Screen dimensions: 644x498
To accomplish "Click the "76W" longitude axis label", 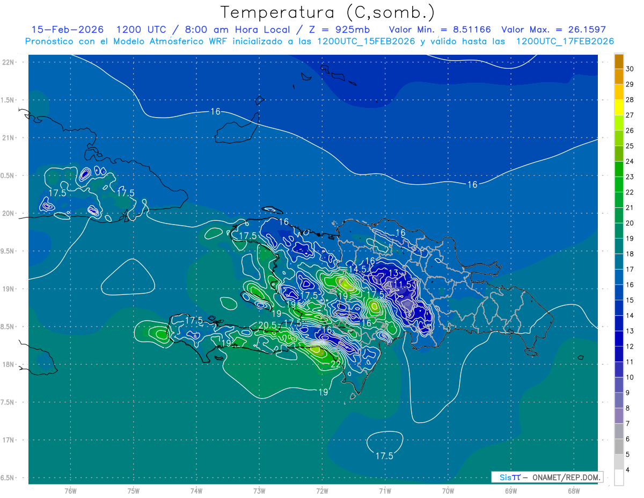I will pos(70,490).
